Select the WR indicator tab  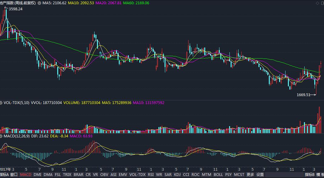[x=159, y=175]
